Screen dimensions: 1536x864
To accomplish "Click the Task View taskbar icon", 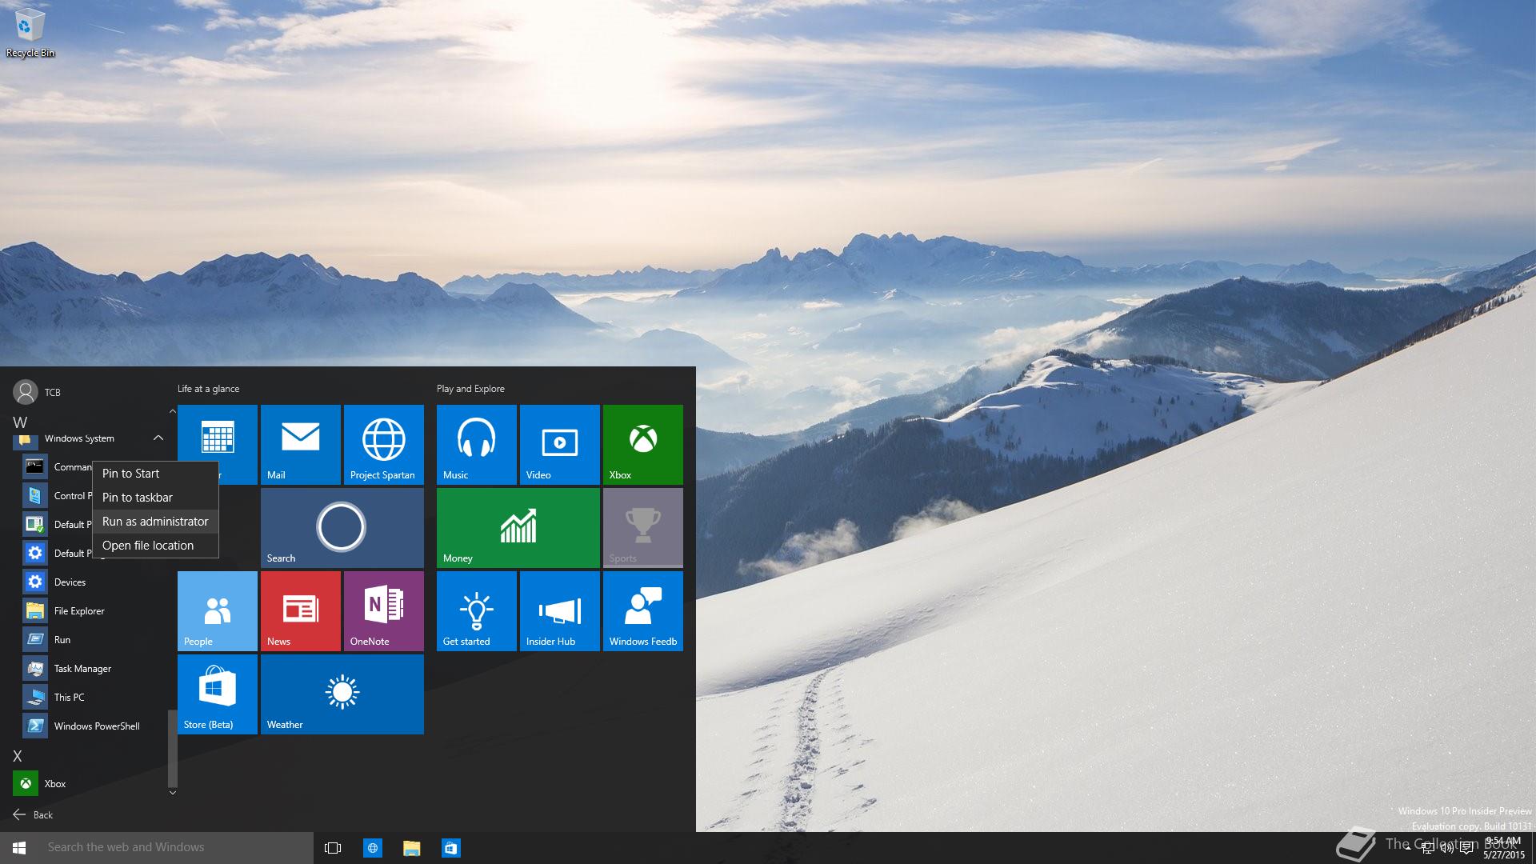I will (x=333, y=848).
